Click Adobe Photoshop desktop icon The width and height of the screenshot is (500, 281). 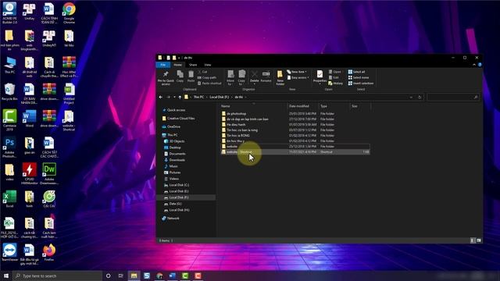coord(9,148)
